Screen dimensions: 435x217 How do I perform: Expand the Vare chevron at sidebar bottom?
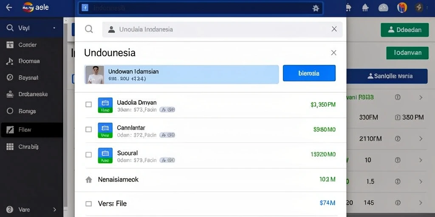coord(54,209)
